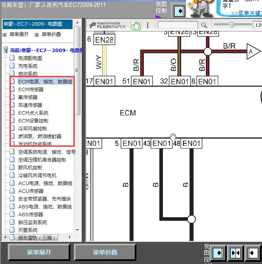This screenshot has height=264, width=262.
Task: Click computer icon at tree root
Action: click(6, 50)
